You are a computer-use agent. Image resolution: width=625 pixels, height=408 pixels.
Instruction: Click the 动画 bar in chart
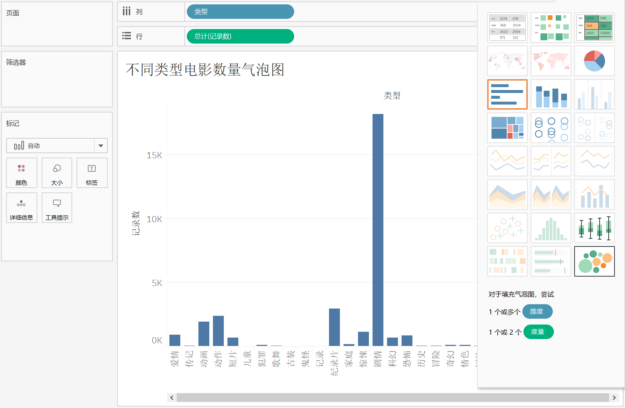(x=204, y=334)
